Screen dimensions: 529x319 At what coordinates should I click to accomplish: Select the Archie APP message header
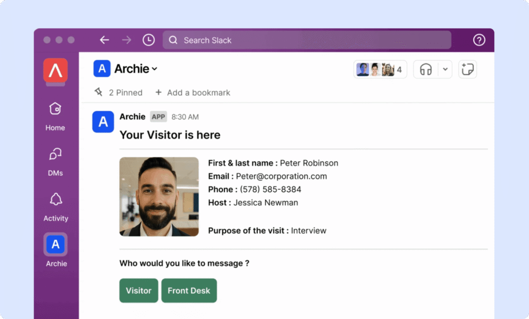click(132, 116)
